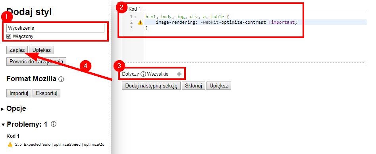
Task: Click Powróć do zarządzania button
Action: [36, 61]
